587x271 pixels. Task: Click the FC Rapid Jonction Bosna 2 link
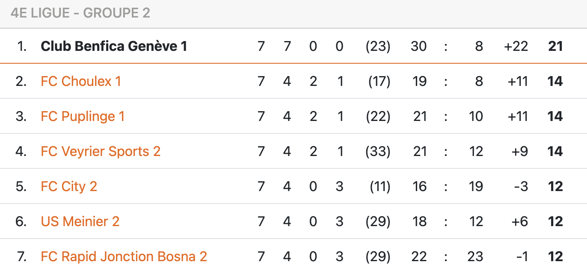[124, 256]
